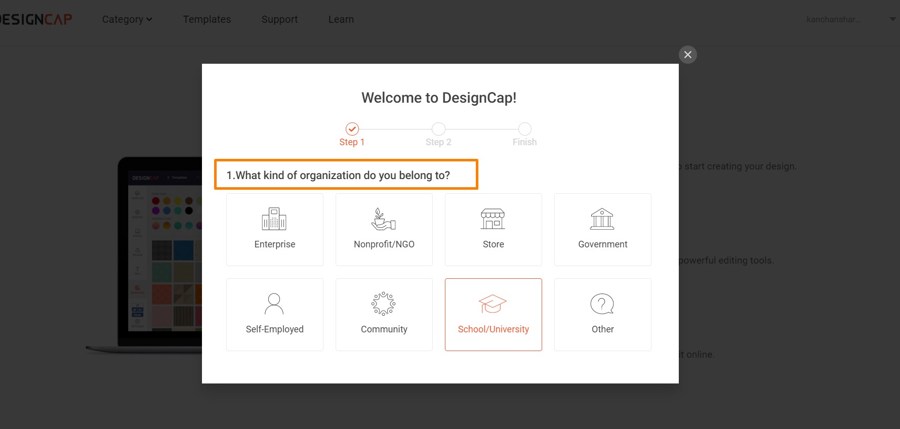Click the Enterprise building icon
This screenshot has width=900, height=429.
[274, 219]
